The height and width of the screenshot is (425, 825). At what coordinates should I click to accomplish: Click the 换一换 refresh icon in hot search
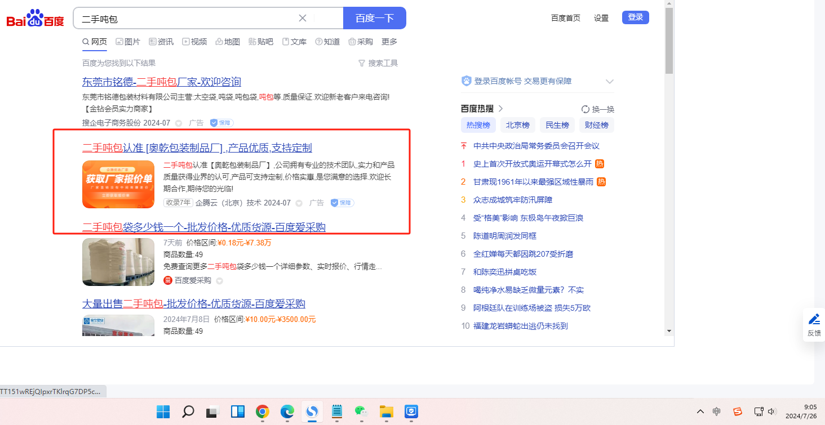[x=586, y=109]
